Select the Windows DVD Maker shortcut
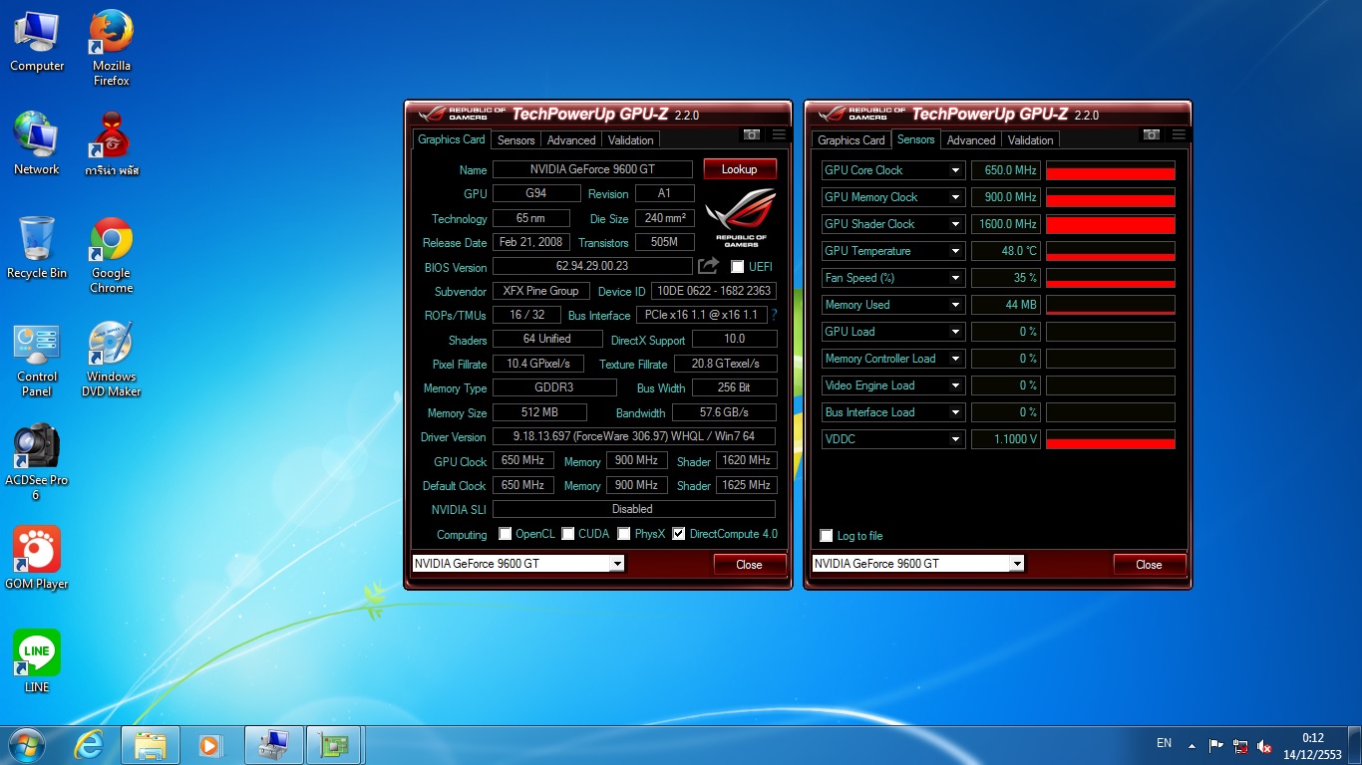The height and width of the screenshot is (765, 1362). pyautogui.click(x=112, y=359)
